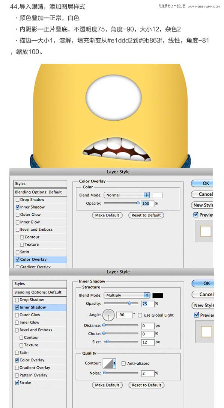Screen dimensions: 224x408
Task: Confirm with OK in Inner Shadow dialog
Action: [x=203, y=284]
